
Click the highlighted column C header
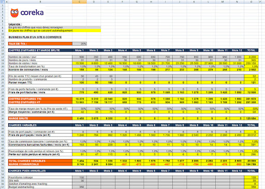point(79,2)
